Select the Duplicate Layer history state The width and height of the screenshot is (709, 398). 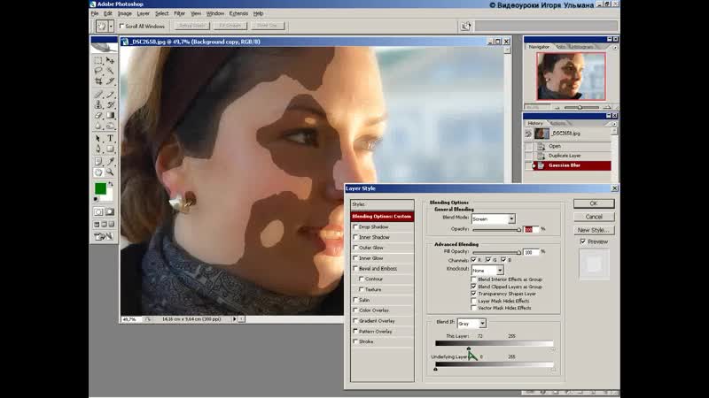tap(565, 155)
